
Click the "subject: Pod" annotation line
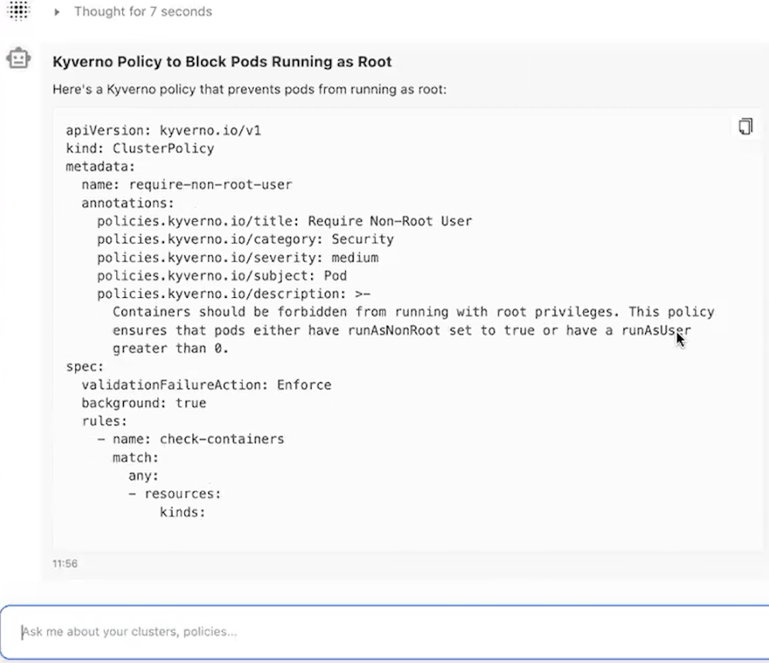[x=221, y=275]
